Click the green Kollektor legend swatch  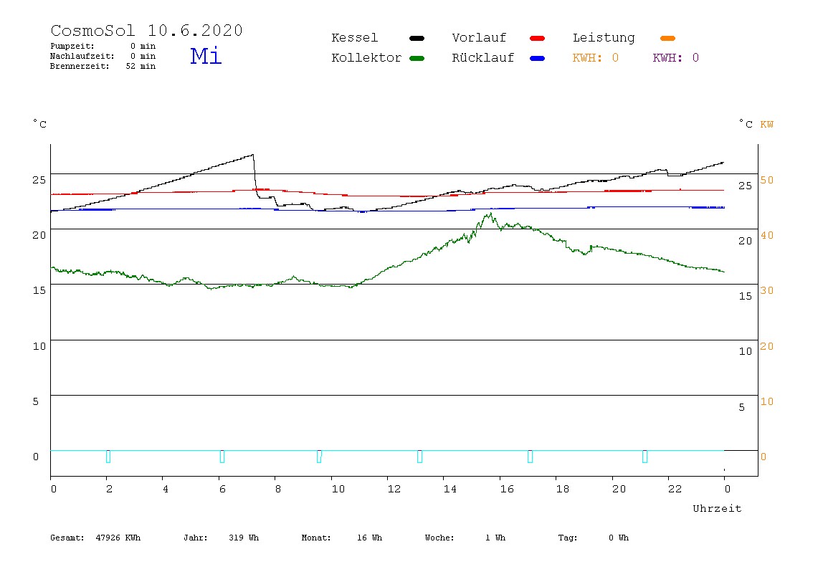pyautogui.click(x=417, y=58)
